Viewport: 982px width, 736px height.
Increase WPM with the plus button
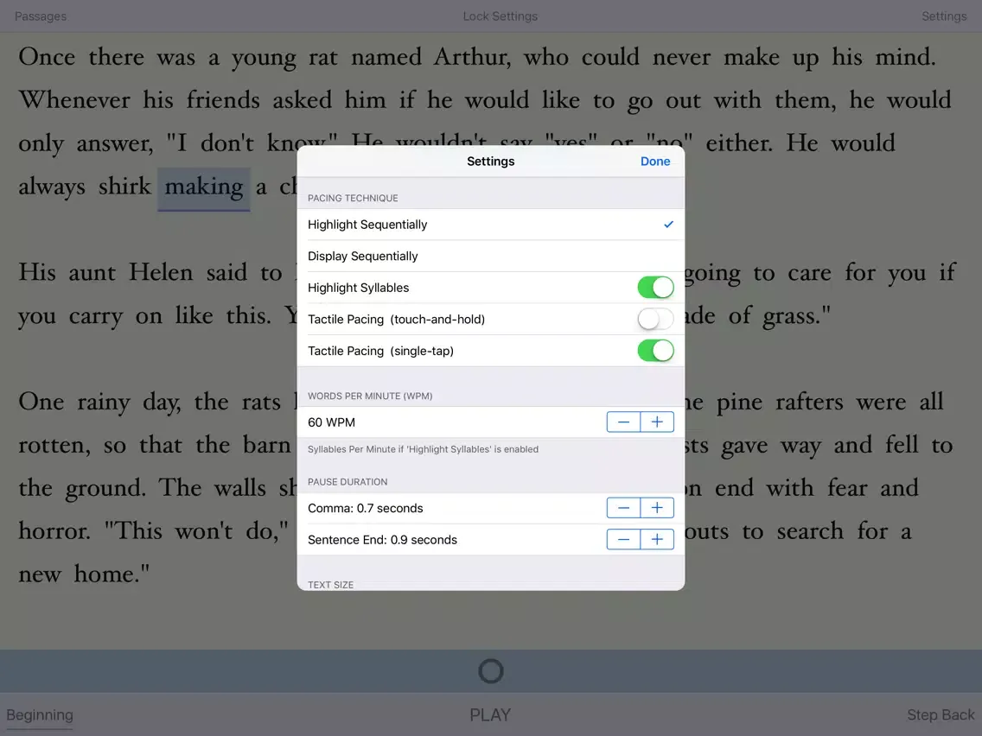click(657, 422)
